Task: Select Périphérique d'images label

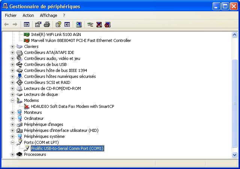Action: coord(43,124)
